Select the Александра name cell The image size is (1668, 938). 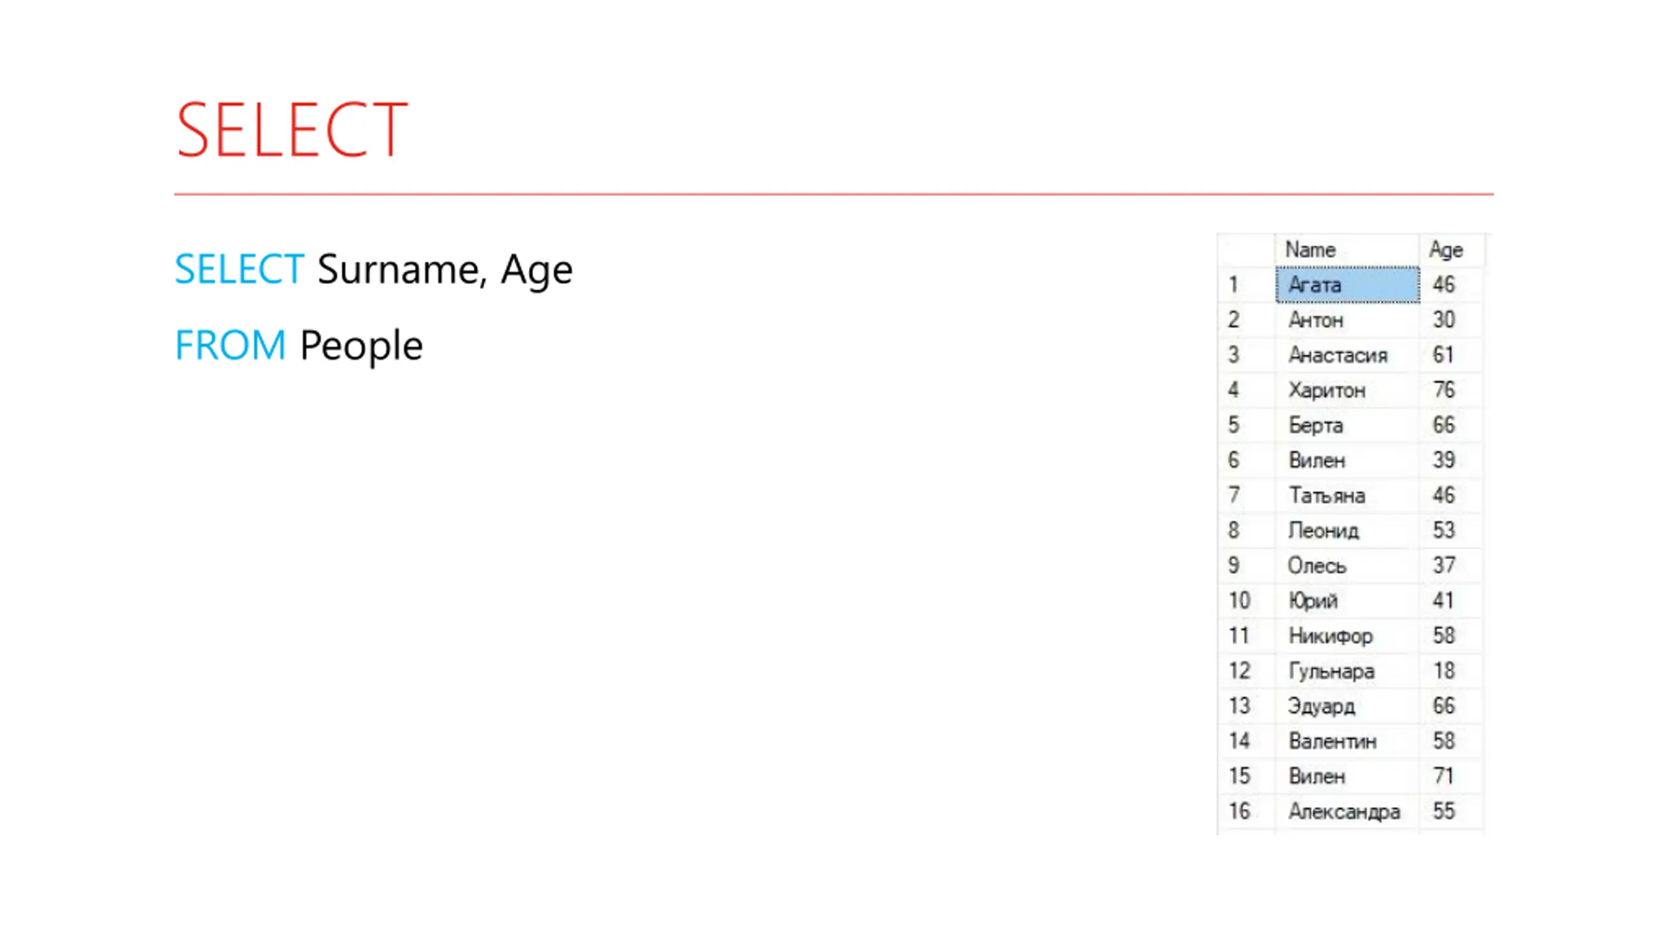tap(1347, 812)
